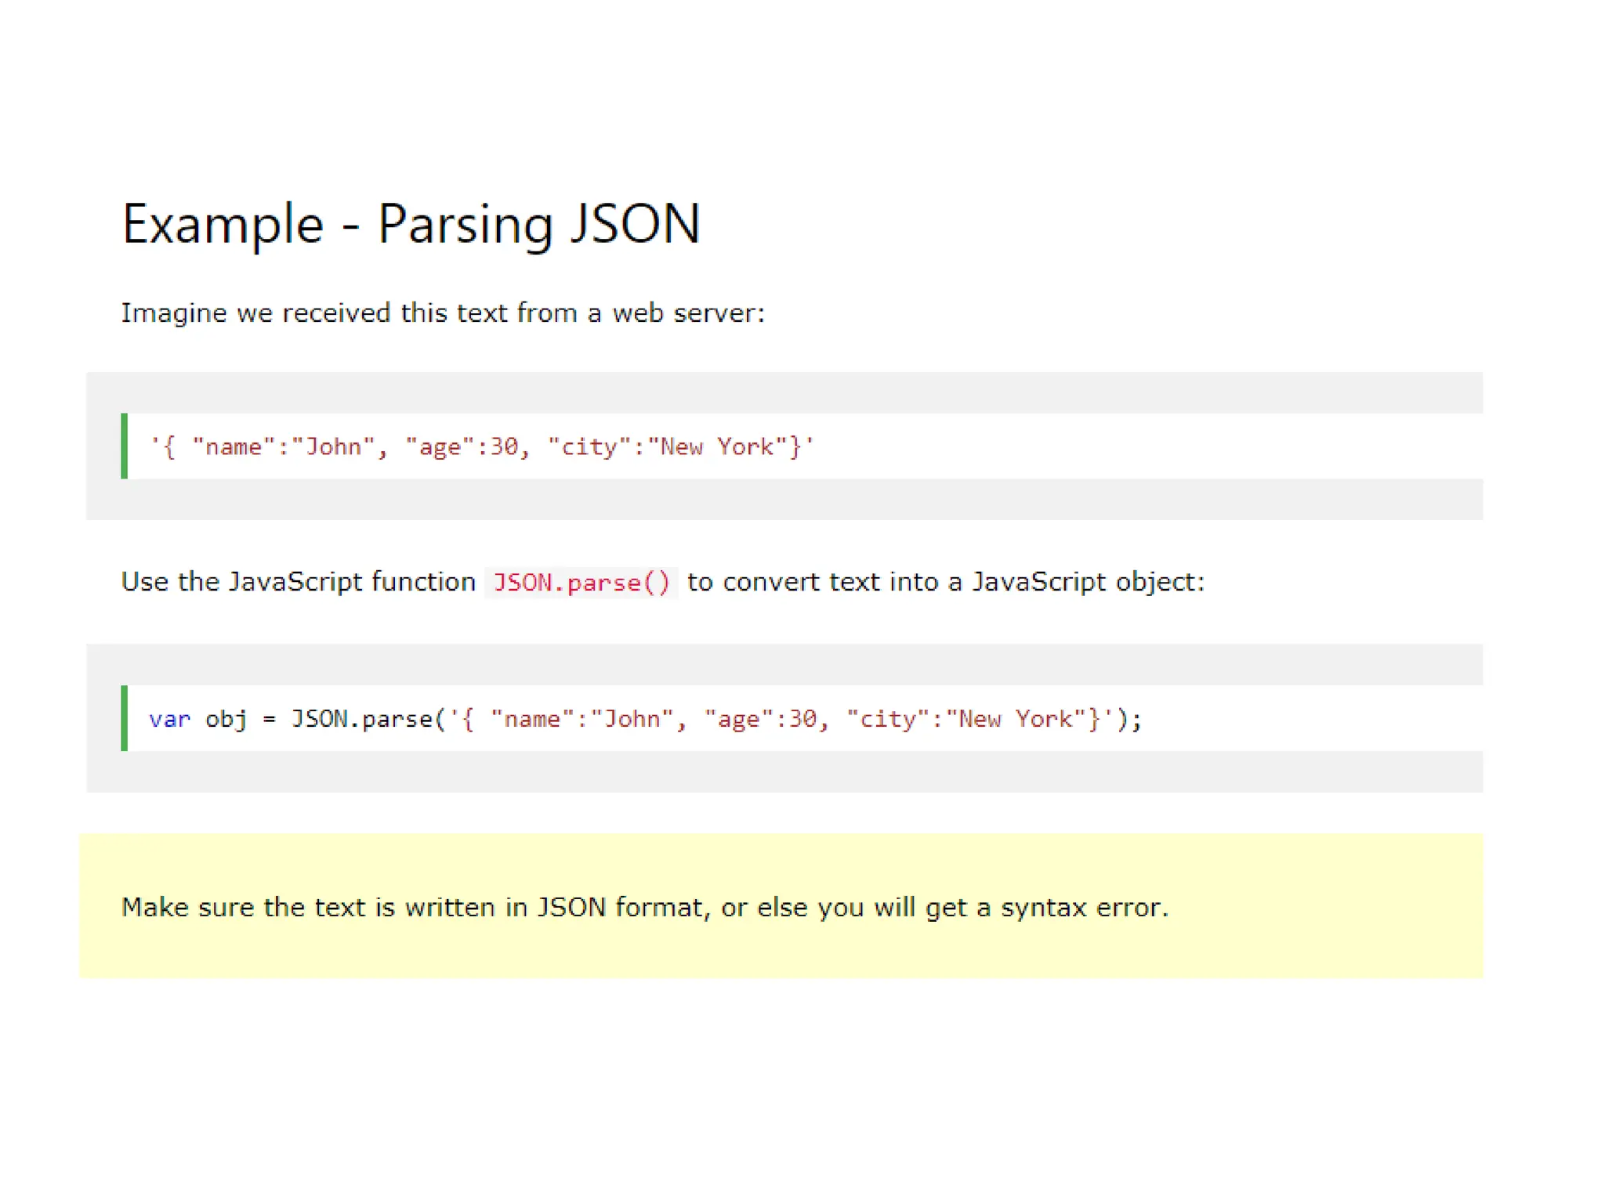
Task: Click "name" key in first code snippet
Action: [233, 446]
